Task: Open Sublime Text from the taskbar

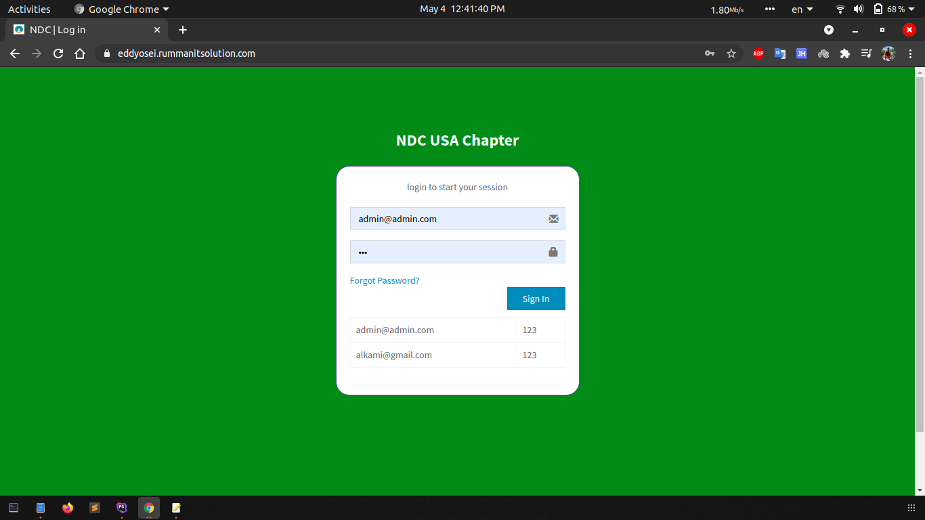Action: pos(95,508)
